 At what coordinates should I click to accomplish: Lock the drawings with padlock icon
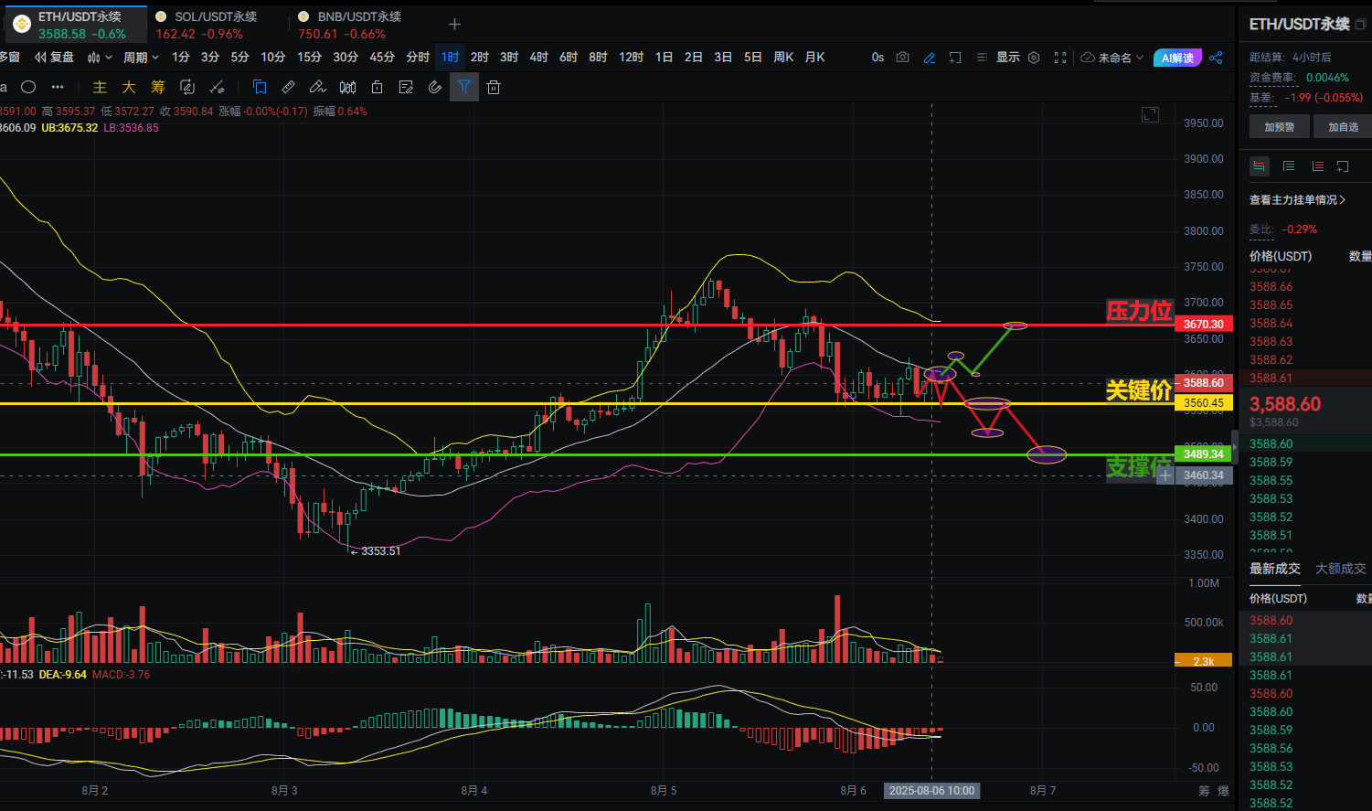tap(377, 87)
